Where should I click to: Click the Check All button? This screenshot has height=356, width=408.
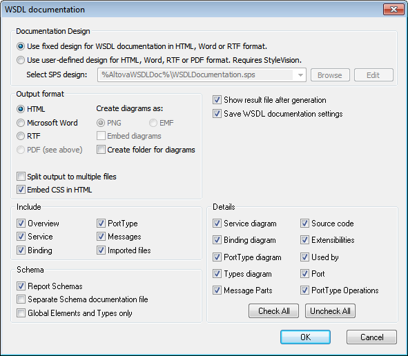pyautogui.click(x=273, y=310)
